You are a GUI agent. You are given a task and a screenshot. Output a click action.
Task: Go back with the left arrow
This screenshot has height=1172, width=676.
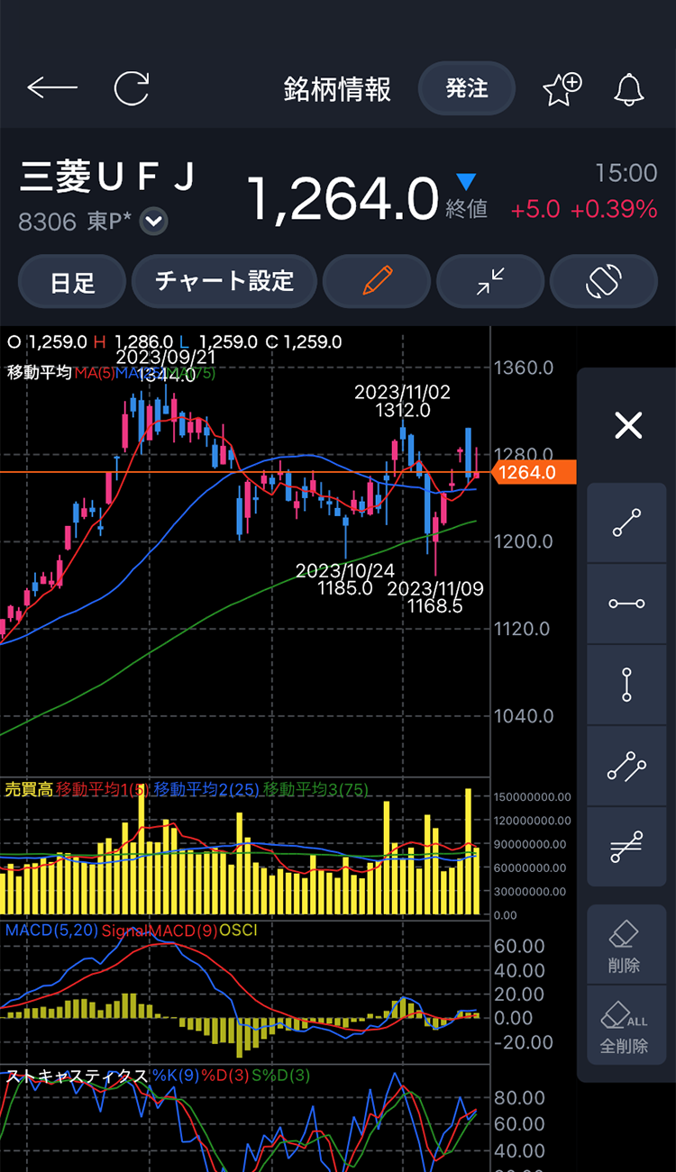point(52,88)
